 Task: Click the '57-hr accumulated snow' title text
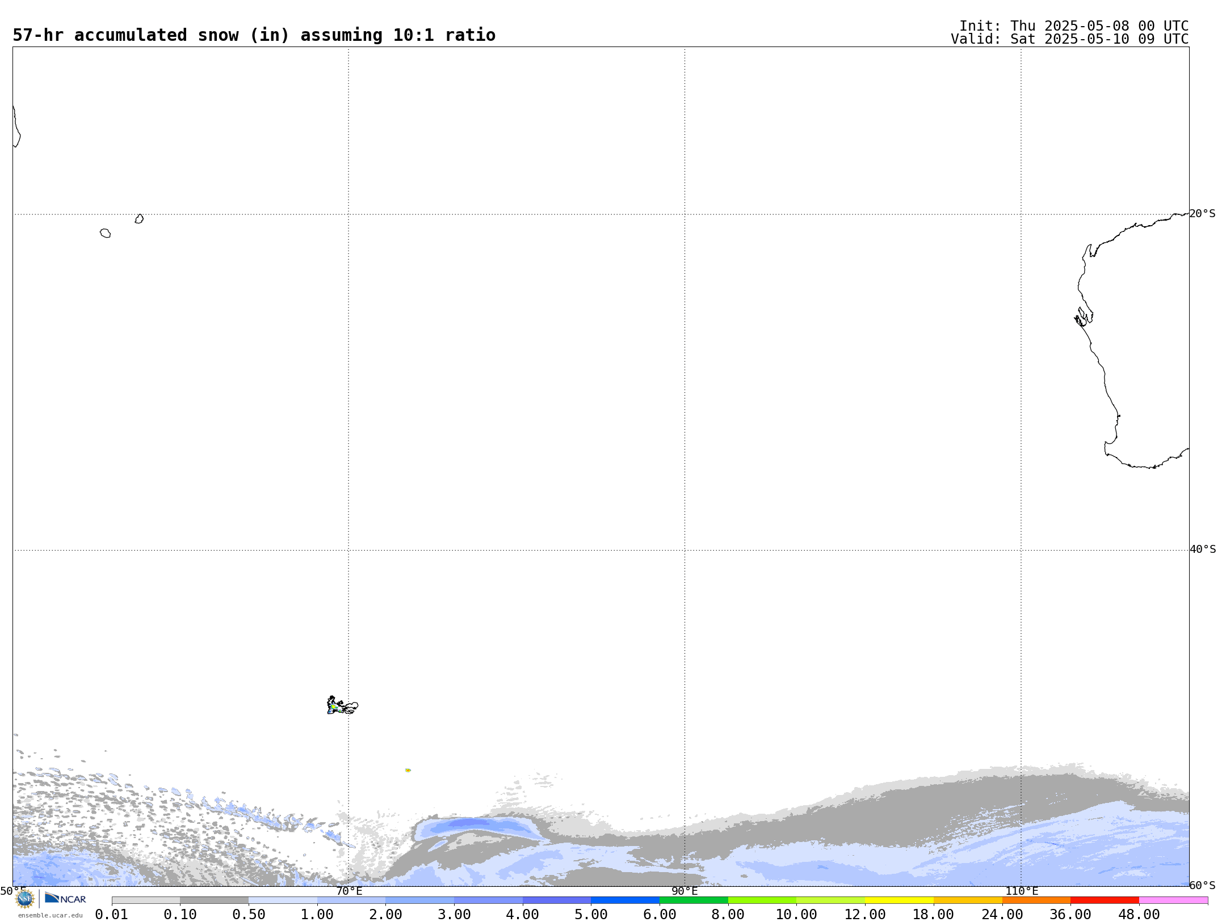pos(254,35)
